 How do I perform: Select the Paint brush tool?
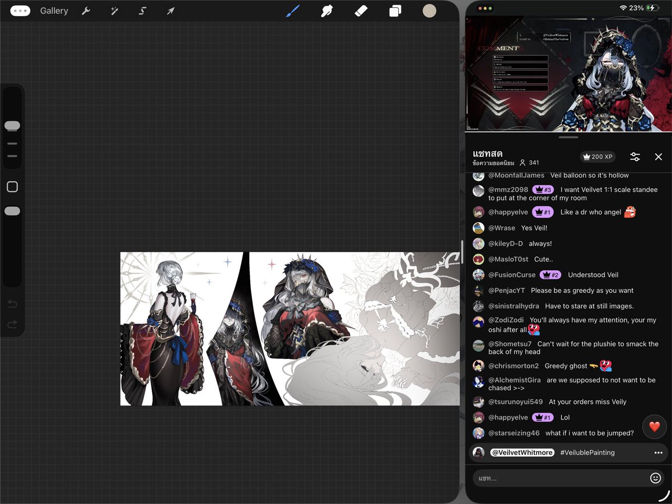[x=292, y=11]
